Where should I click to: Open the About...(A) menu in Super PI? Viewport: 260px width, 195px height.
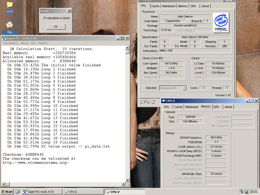[28, 43]
